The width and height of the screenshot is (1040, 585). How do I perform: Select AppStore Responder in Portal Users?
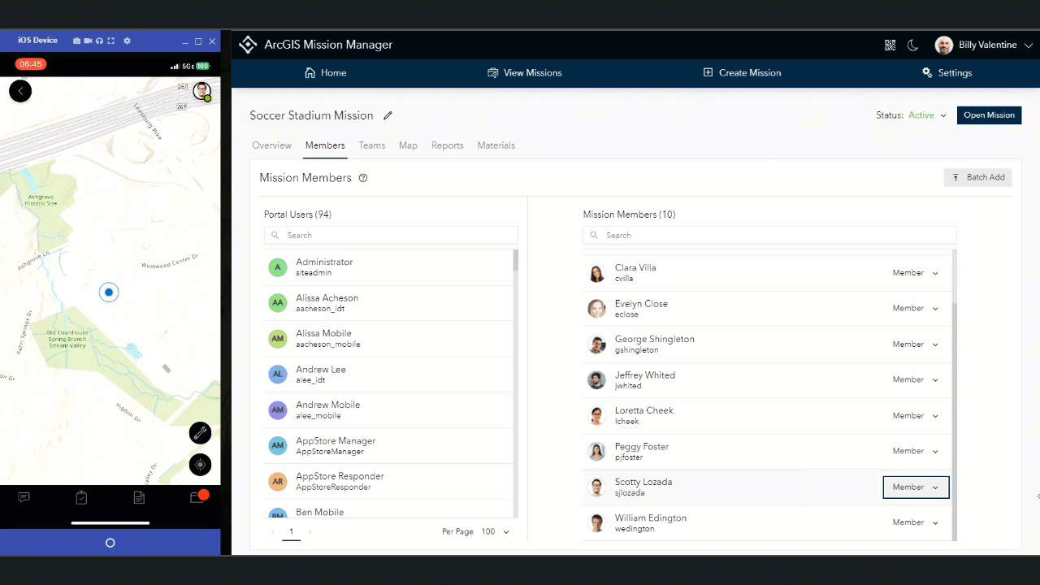click(x=388, y=481)
